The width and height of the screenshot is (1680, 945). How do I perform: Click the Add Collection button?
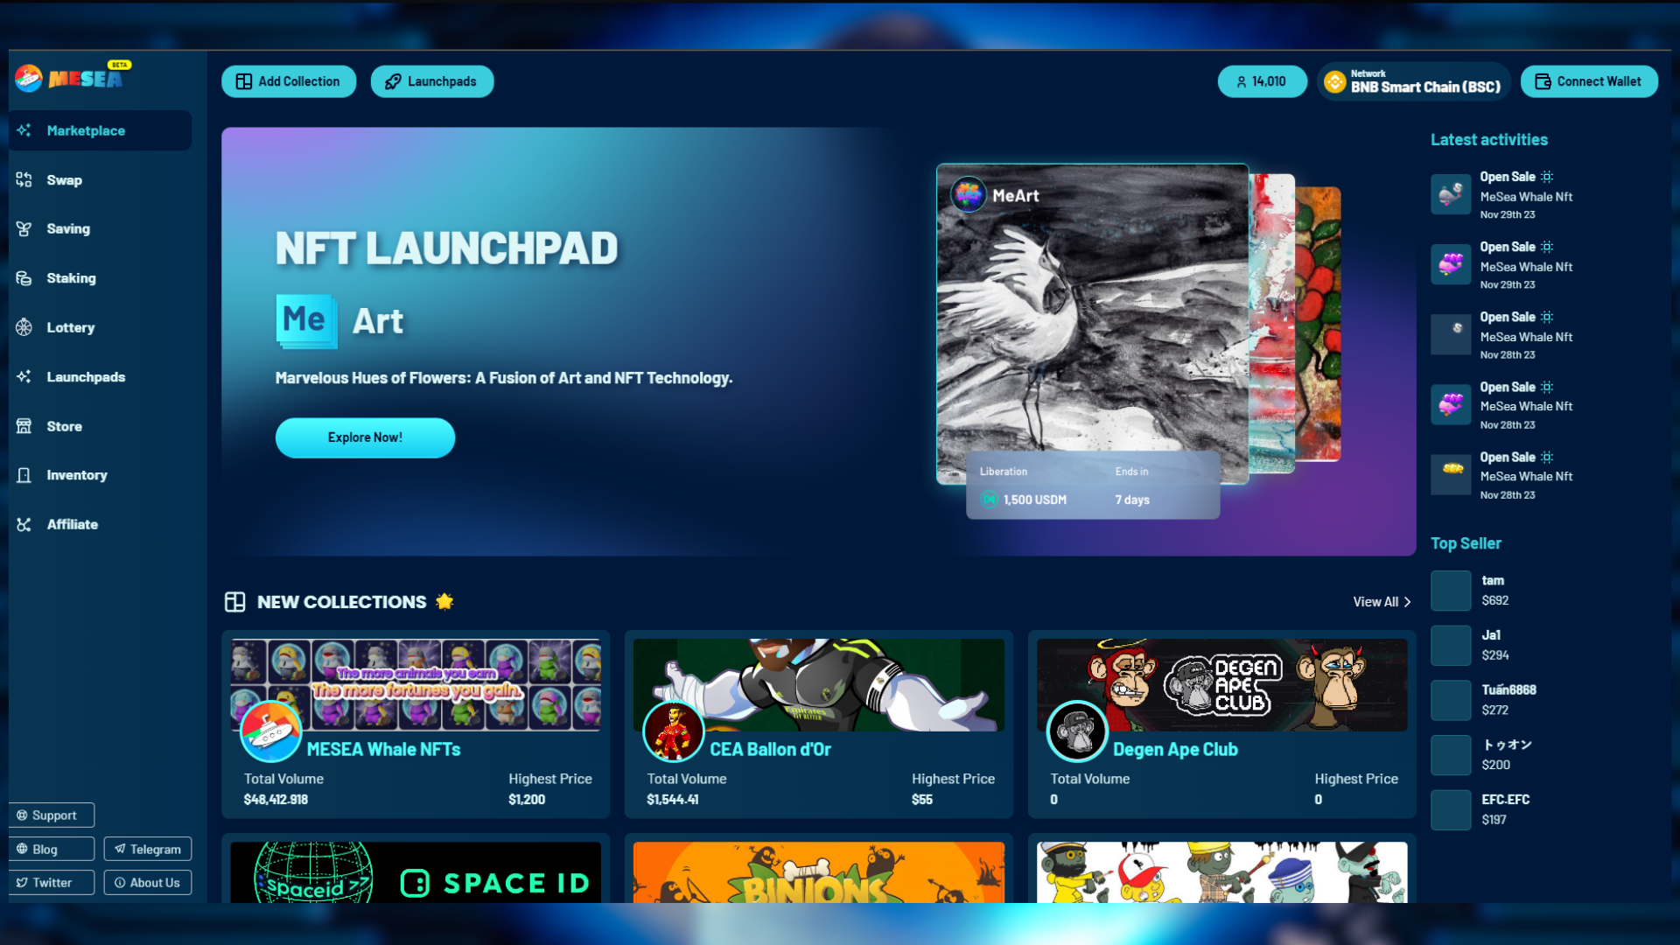[289, 81]
